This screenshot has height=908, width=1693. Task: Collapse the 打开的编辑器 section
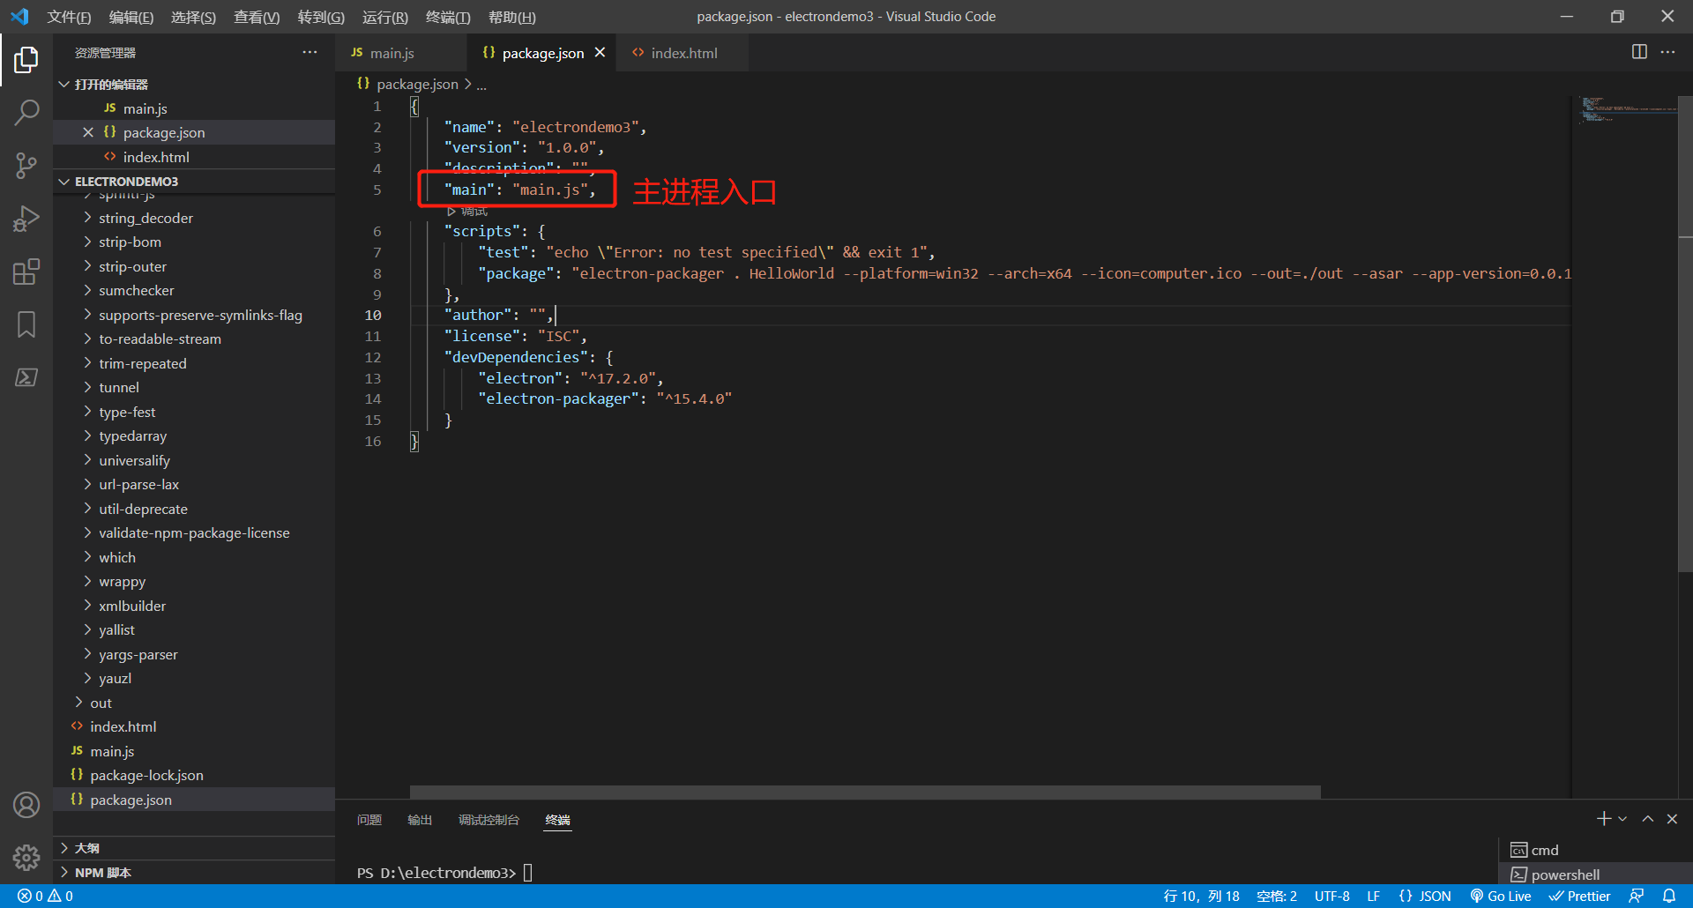[x=194, y=84]
